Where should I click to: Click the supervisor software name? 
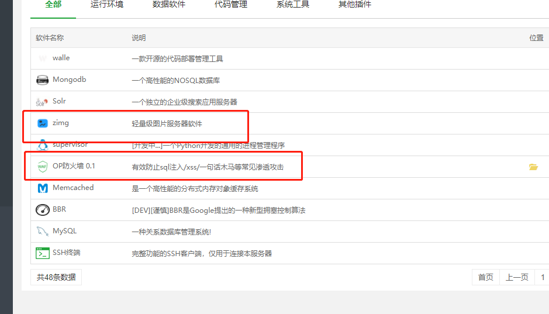click(x=70, y=144)
